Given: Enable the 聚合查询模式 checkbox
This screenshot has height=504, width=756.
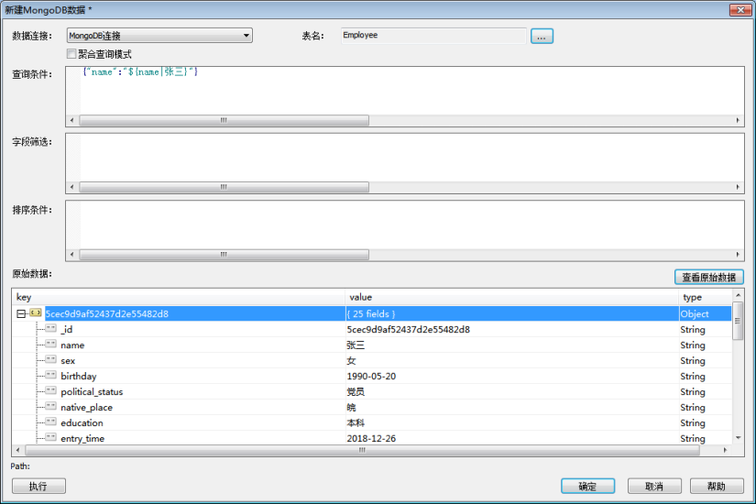Looking at the screenshot, I should 71,54.
